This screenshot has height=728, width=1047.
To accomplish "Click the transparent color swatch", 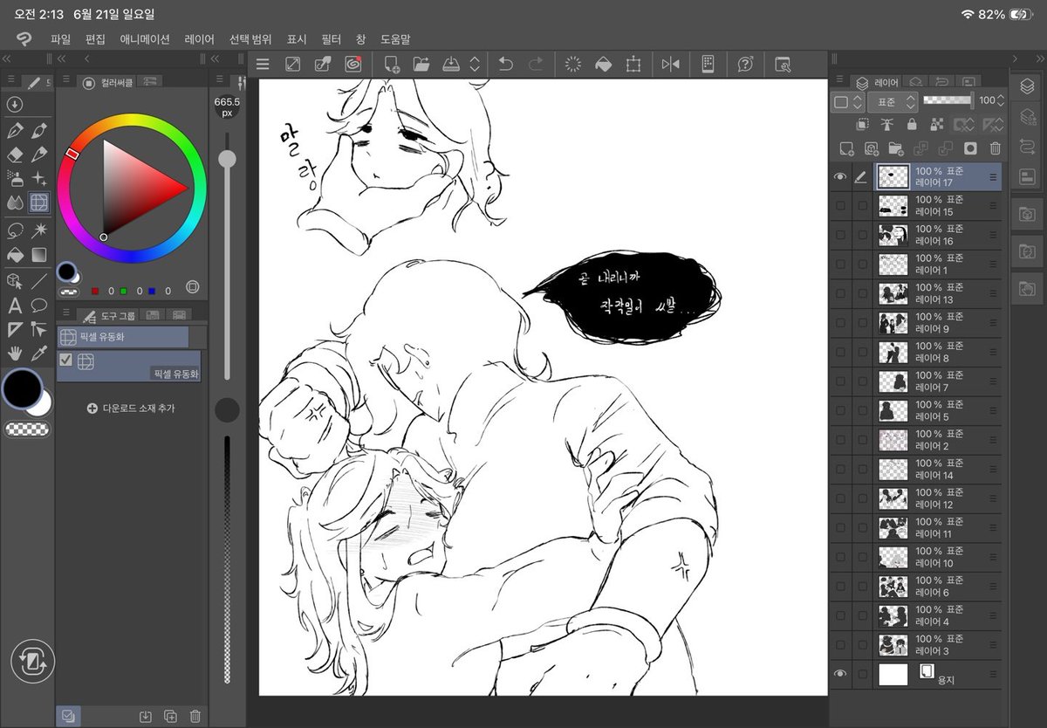I will [29, 429].
